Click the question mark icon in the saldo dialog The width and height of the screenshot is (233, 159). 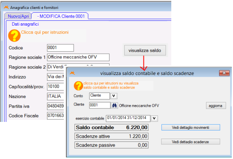pos(78,86)
